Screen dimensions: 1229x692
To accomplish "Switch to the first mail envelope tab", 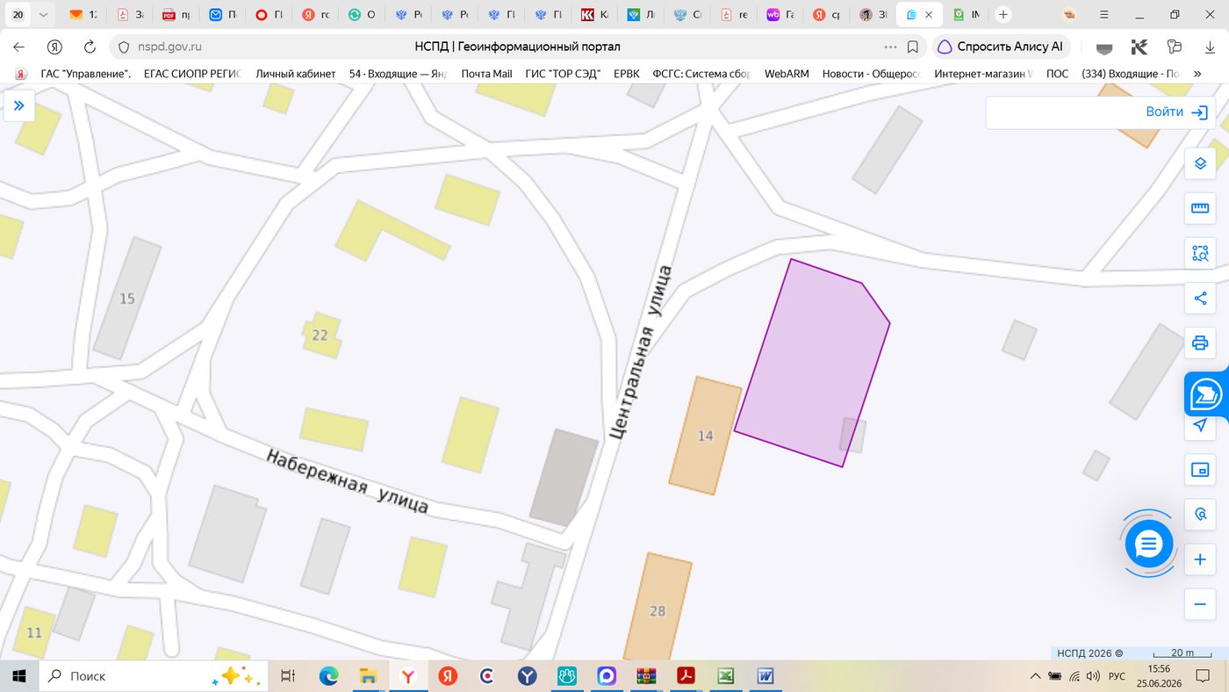I will click(x=83, y=15).
